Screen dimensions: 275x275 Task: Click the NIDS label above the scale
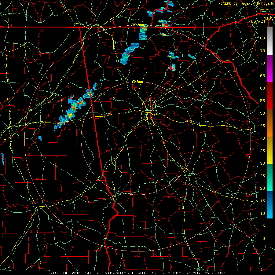coord(269,18)
